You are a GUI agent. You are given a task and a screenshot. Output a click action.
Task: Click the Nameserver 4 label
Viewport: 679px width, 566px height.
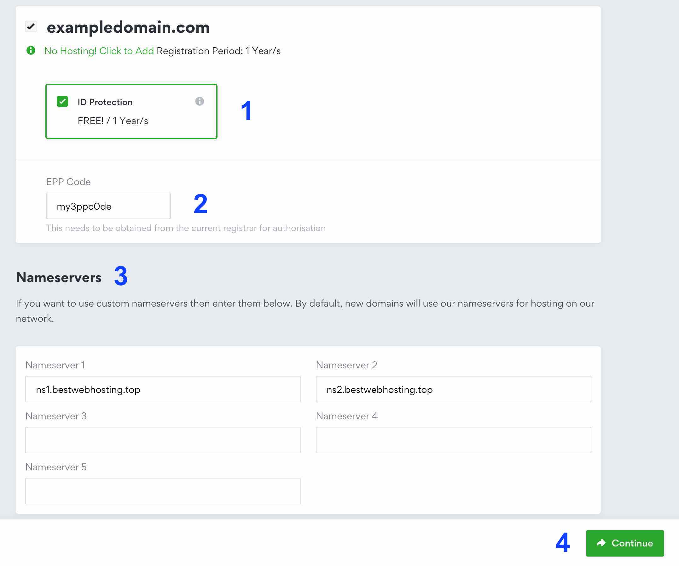(347, 416)
